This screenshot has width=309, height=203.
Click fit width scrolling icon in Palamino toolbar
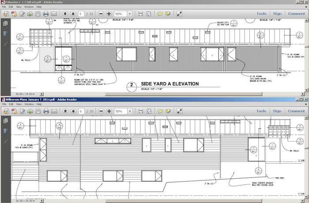(140, 14)
